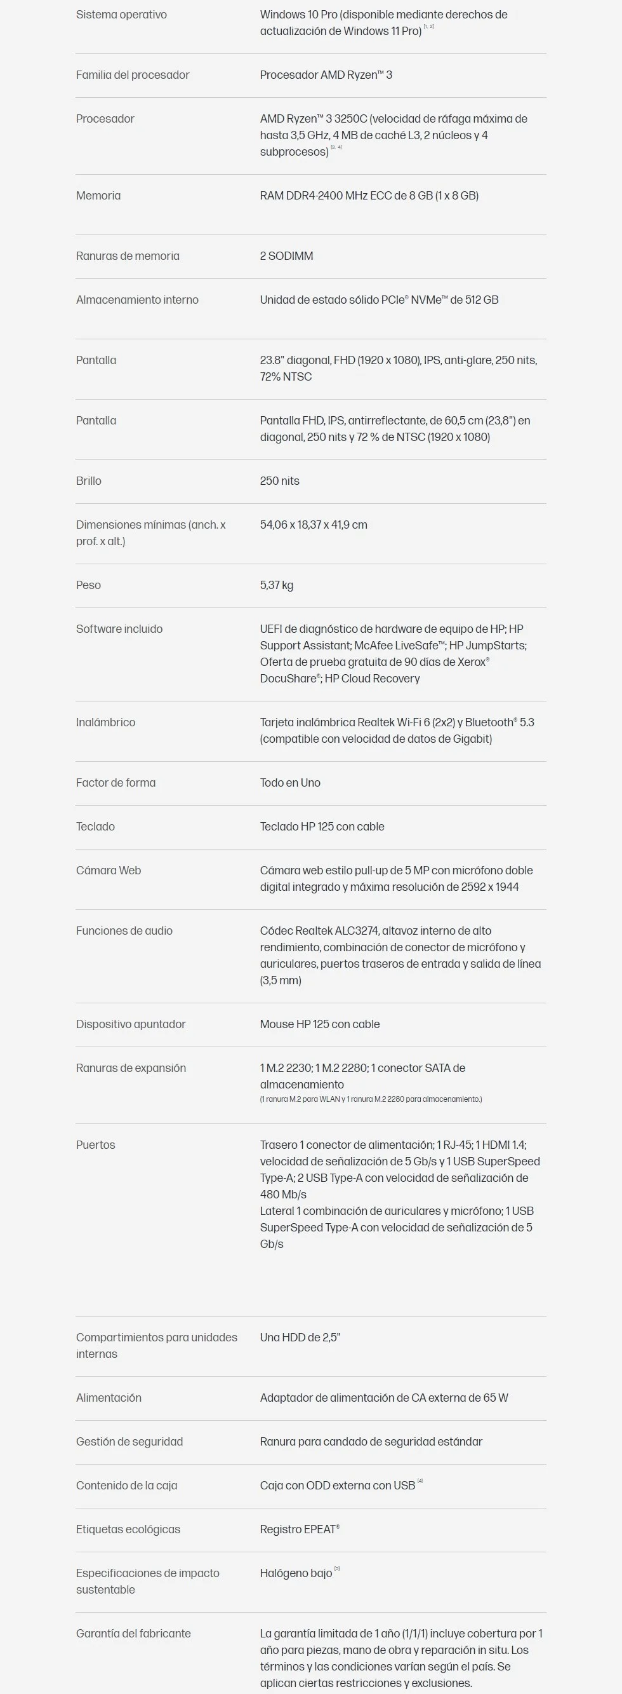622x1694 pixels.
Task: Click the Sistema operativo row label
Action: point(121,15)
